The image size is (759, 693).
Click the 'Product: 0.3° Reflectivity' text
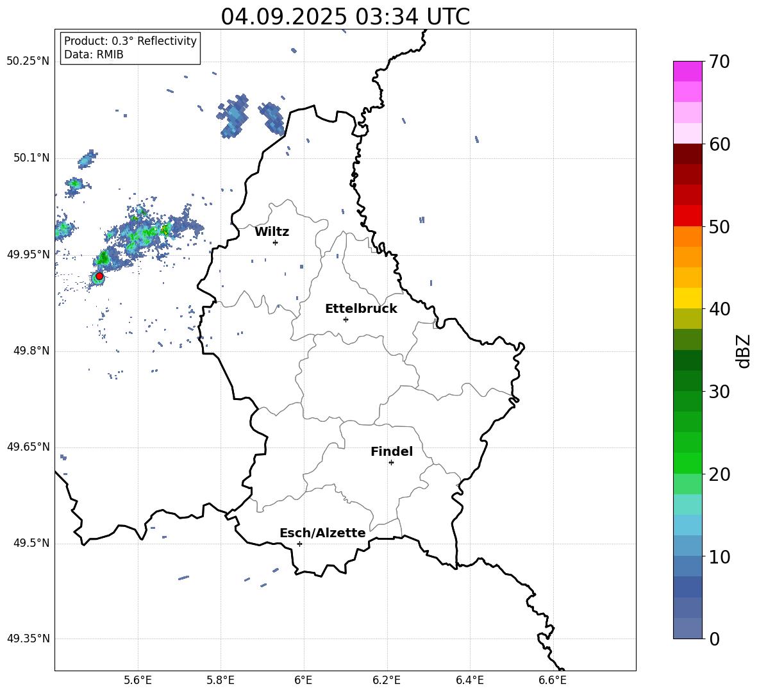130,41
